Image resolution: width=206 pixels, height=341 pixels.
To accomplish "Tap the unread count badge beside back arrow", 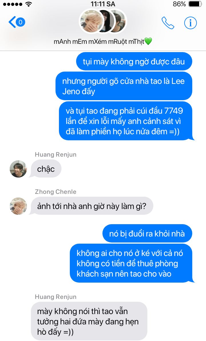I will click(20, 22).
